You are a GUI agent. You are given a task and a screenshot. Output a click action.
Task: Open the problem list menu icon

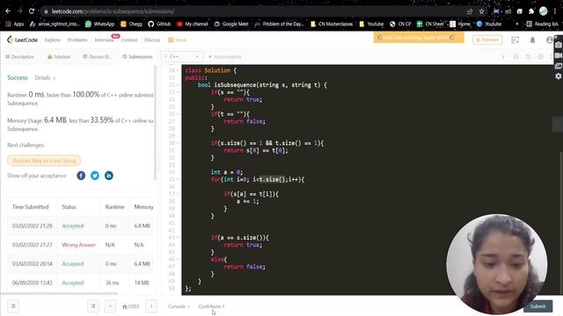pyautogui.click(x=13, y=306)
